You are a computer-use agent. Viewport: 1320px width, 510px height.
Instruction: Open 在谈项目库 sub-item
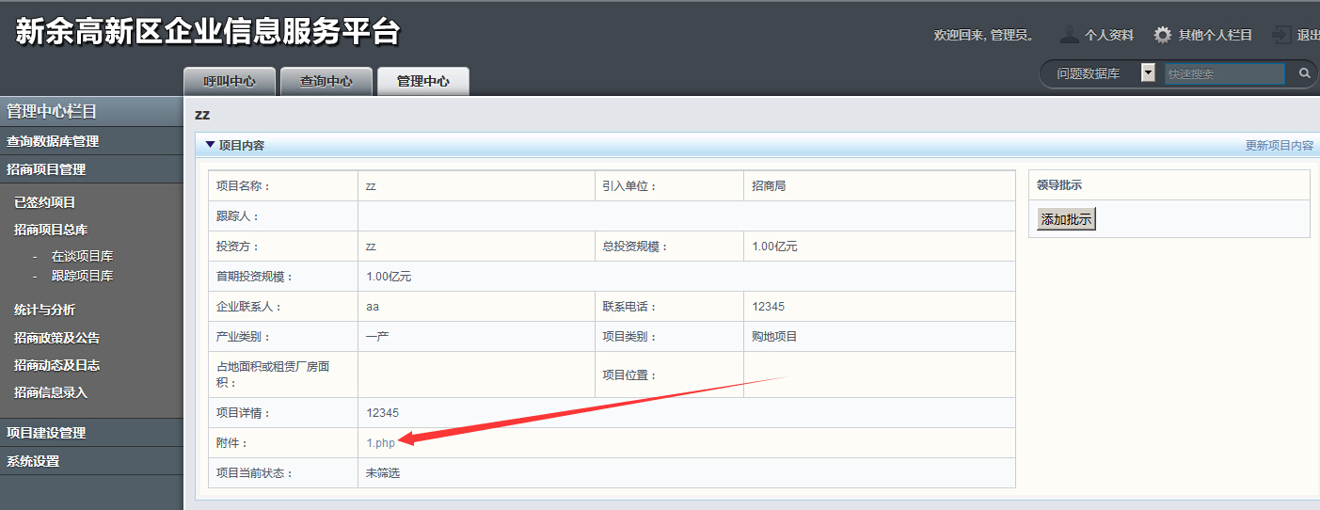tap(82, 256)
